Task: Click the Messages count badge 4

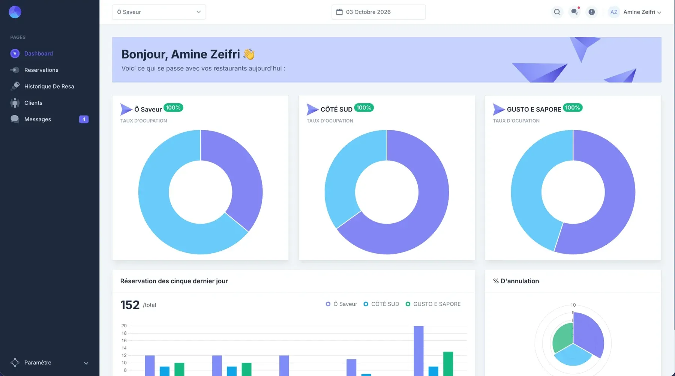Action: (x=84, y=119)
